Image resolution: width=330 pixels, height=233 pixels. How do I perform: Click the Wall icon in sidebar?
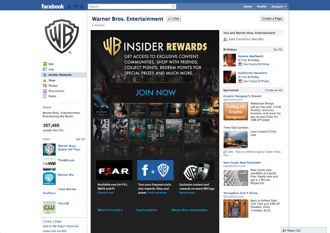(45, 64)
